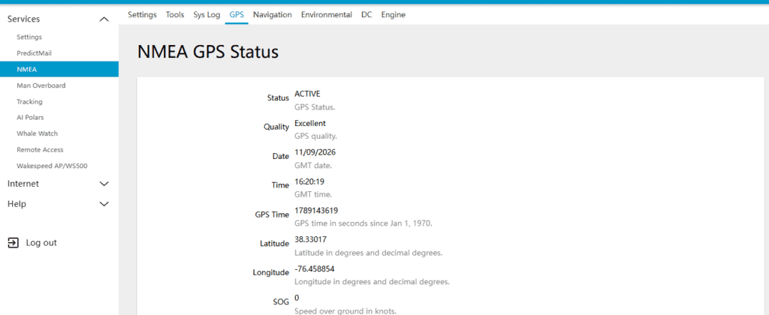
Task: Switch to the DC tab
Action: coord(366,15)
